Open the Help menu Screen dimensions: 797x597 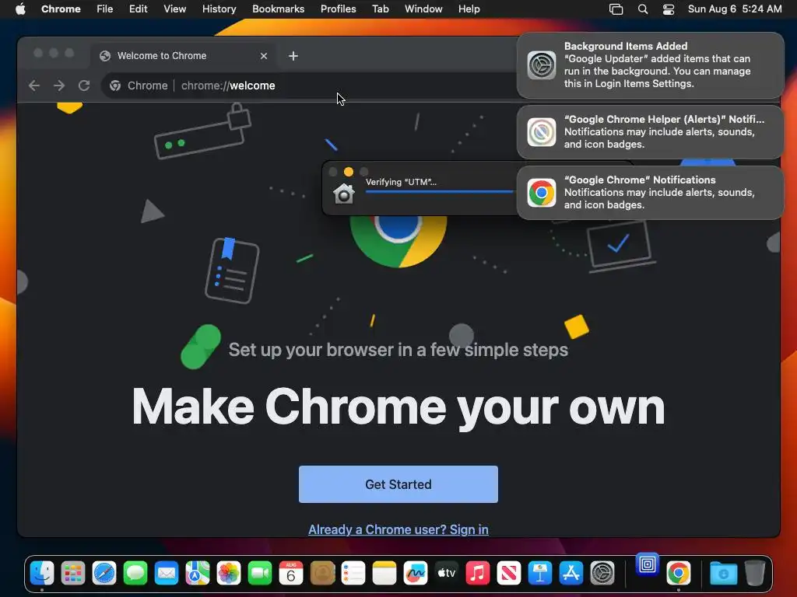tap(469, 9)
